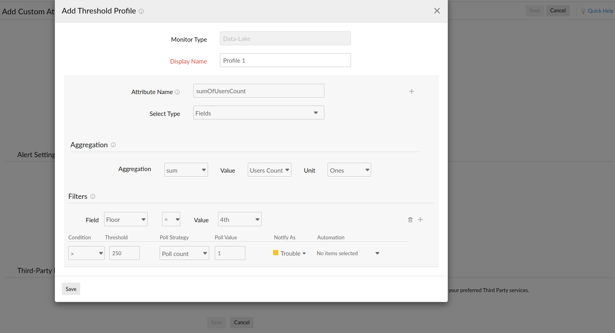Click the info icon next to Filters heading
The height and width of the screenshot is (333, 615).
(x=93, y=196)
